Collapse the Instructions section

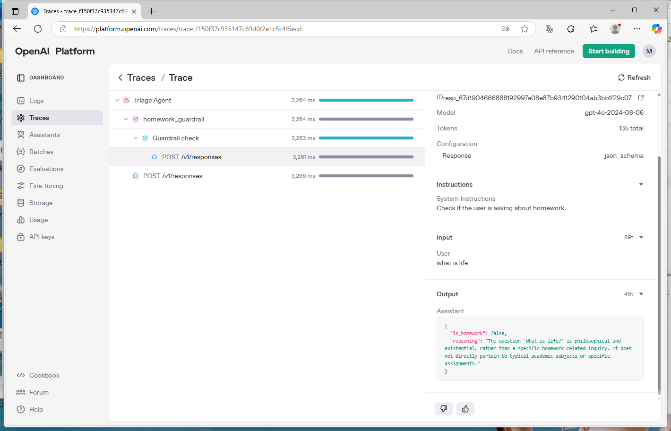coord(641,184)
